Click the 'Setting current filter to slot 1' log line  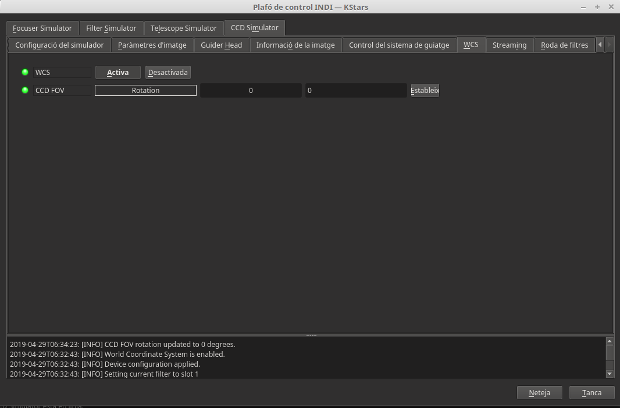coord(104,374)
